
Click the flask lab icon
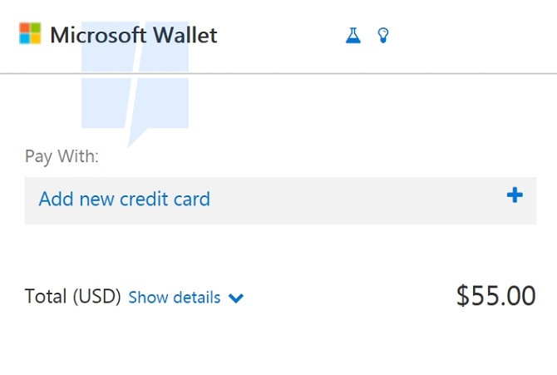(x=353, y=35)
